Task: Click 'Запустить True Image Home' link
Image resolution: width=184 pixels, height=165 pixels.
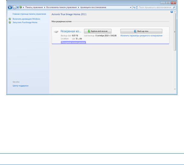Action: [x=25, y=23]
